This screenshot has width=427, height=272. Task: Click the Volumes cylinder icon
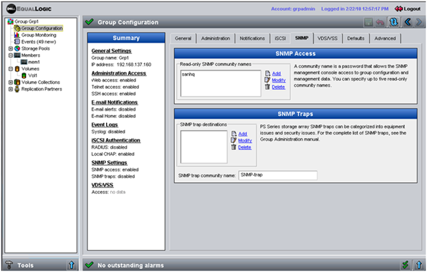[x=17, y=69]
